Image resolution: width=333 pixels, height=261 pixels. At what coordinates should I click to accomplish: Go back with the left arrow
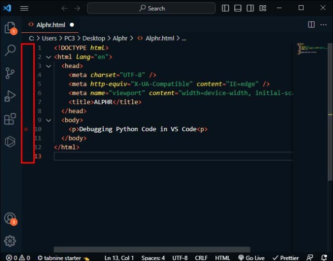tap(65, 8)
